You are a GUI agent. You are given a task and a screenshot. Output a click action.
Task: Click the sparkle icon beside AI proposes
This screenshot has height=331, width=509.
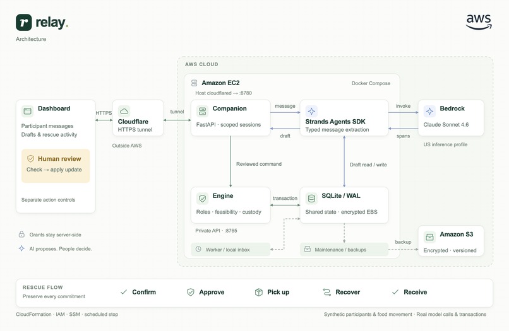point(21,248)
